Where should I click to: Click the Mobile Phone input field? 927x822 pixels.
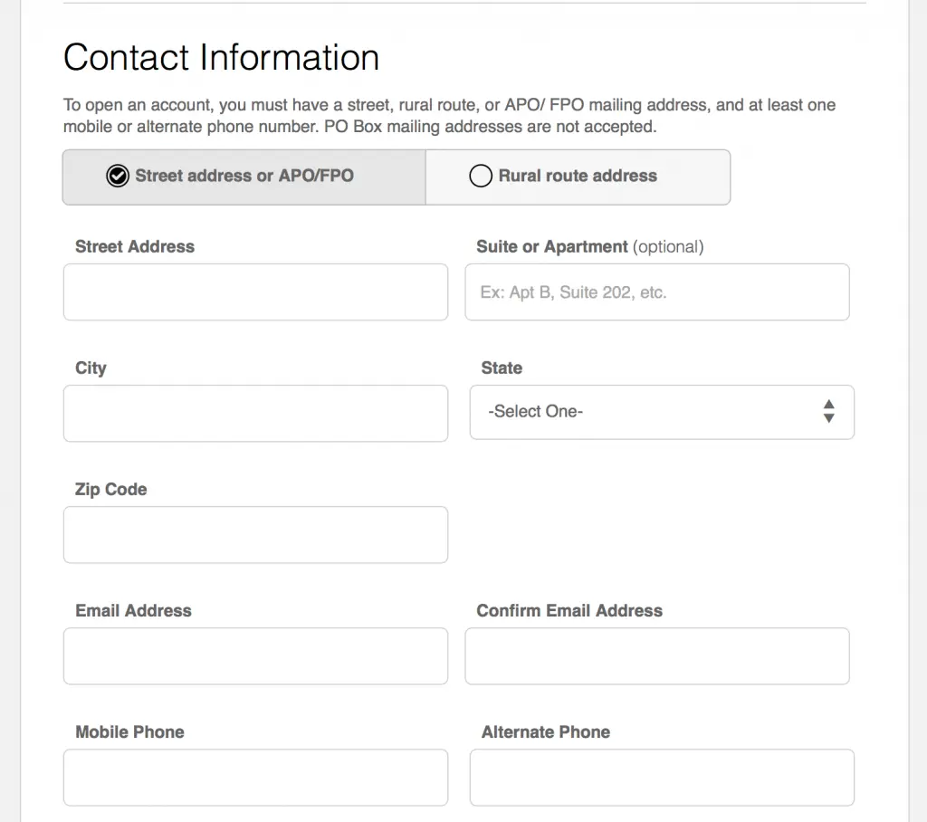click(255, 777)
